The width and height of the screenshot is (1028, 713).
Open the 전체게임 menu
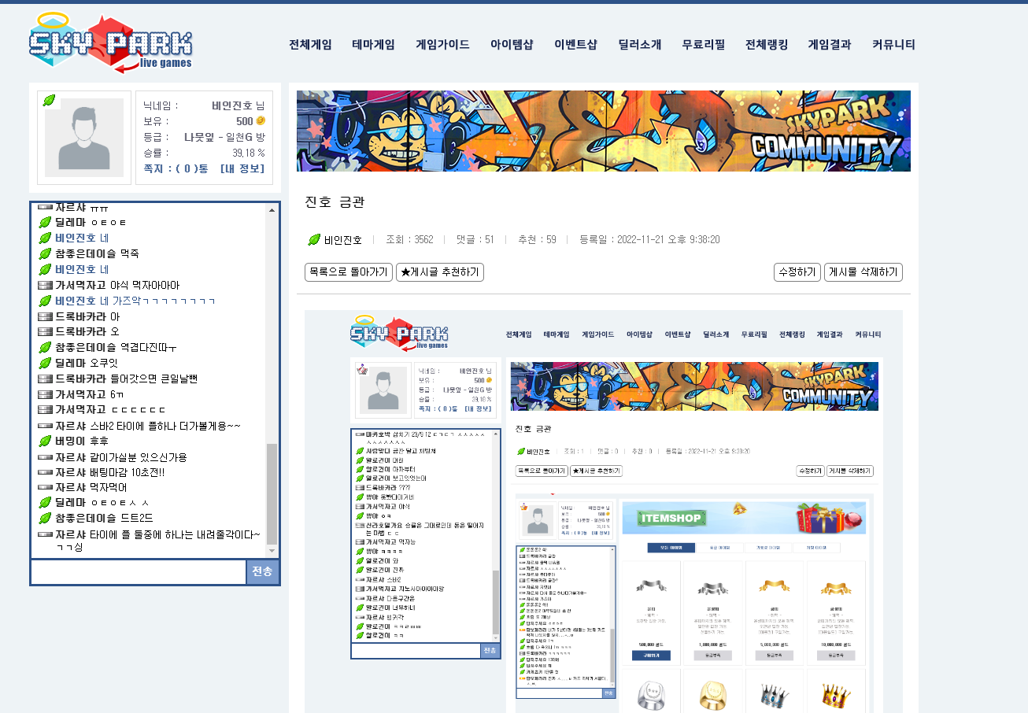[x=310, y=45]
